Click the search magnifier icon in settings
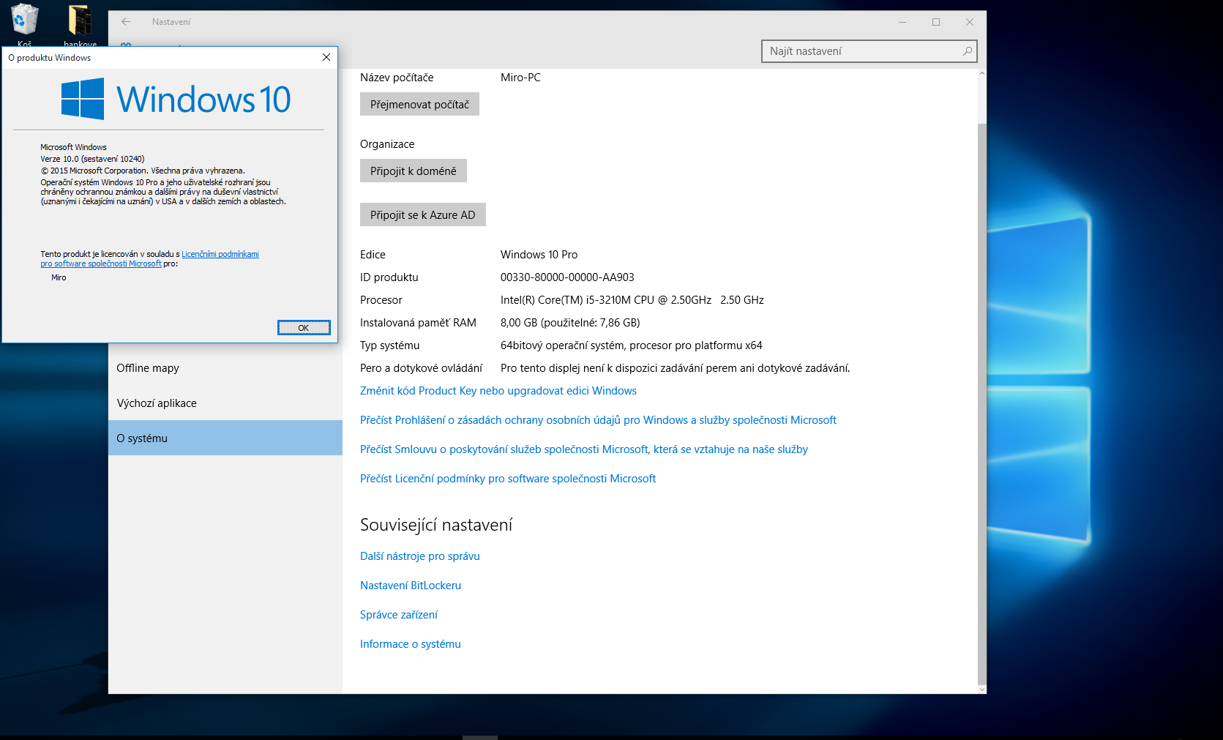The image size is (1223, 740). 968,51
